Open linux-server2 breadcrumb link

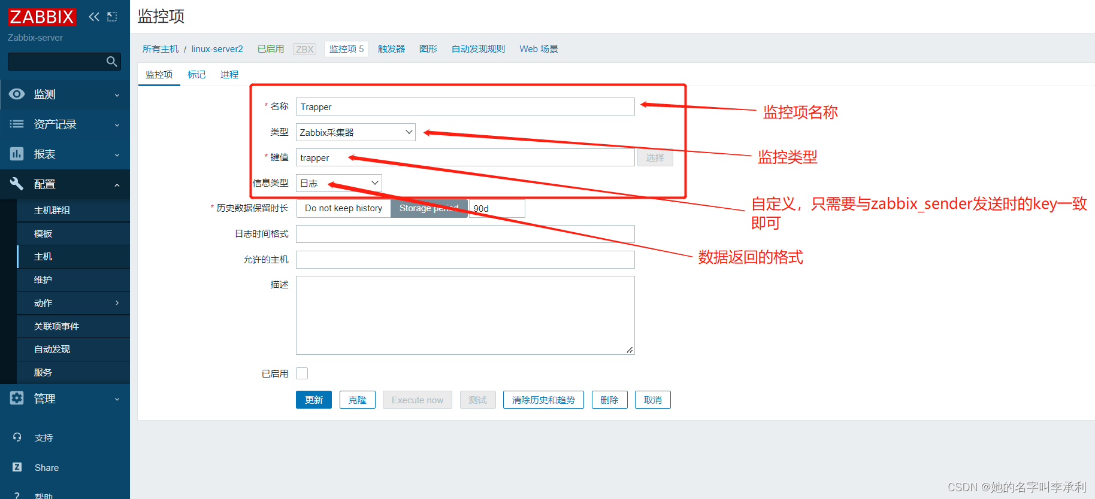point(217,49)
